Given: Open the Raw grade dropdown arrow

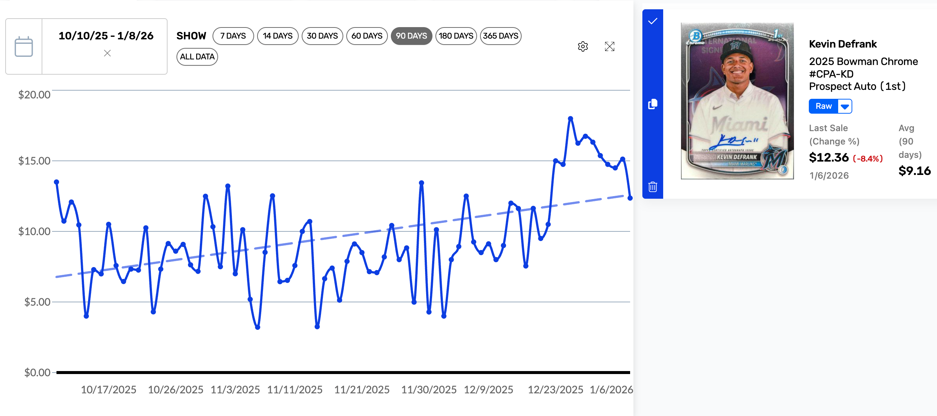Looking at the screenshot, I should (845, 107).
